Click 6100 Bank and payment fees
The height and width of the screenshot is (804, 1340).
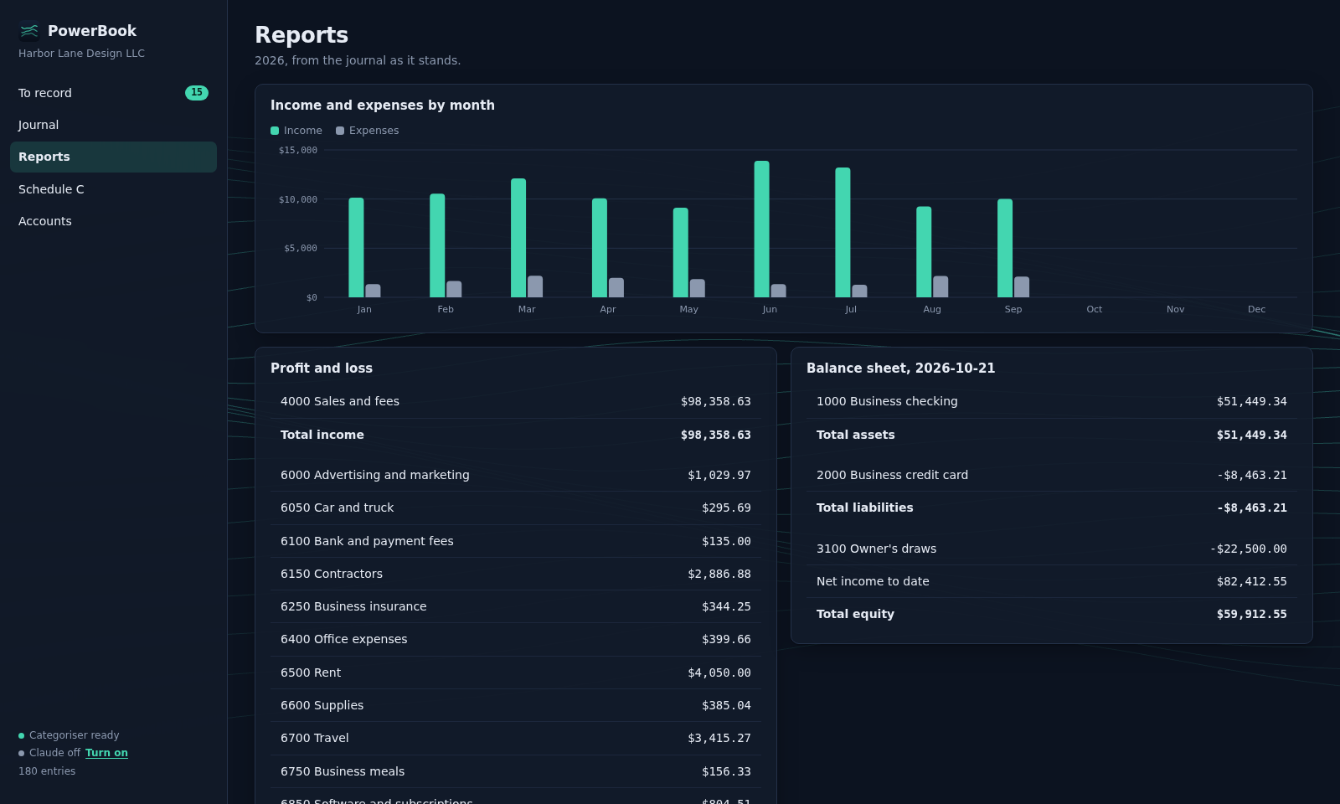[x=516, y=541]
